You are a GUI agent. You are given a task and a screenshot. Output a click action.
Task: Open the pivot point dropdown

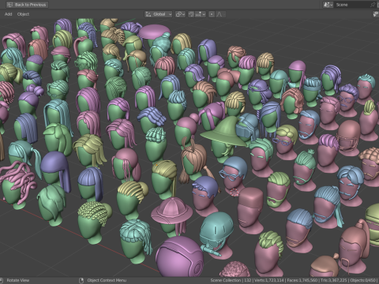(x=180, y=14)
